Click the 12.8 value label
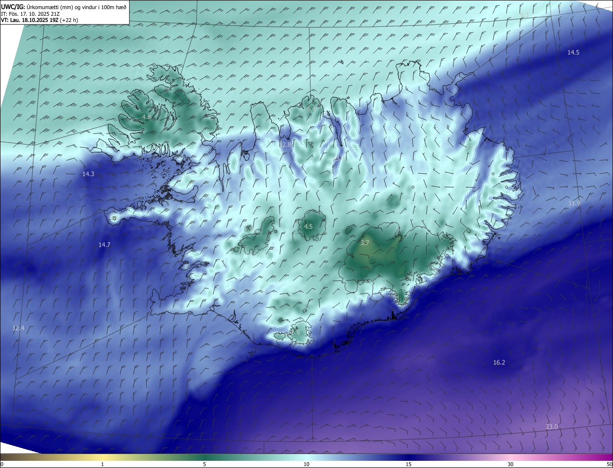The height and width of the screenshot is (468, 613). click(x=285, y=144)
